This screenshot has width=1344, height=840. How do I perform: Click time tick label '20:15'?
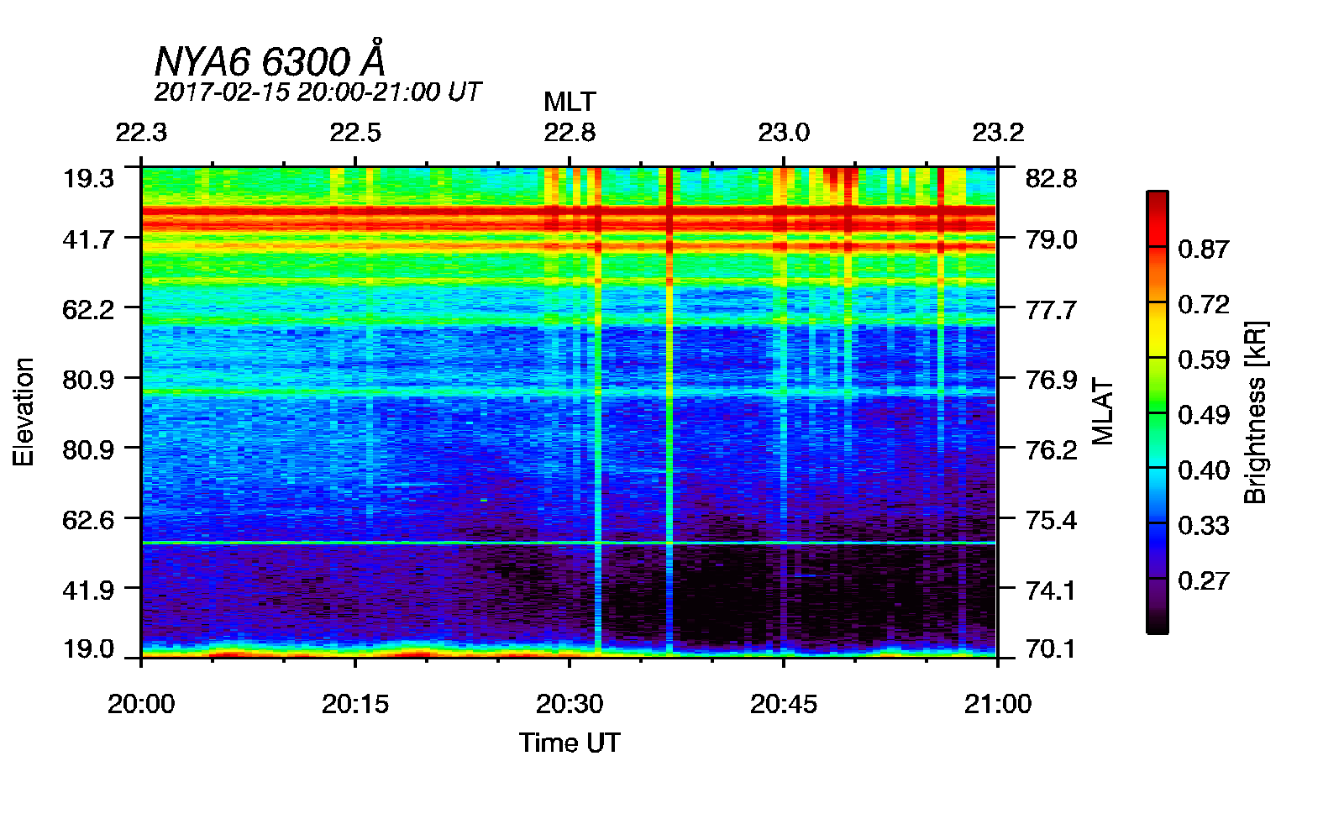(355, 704)
